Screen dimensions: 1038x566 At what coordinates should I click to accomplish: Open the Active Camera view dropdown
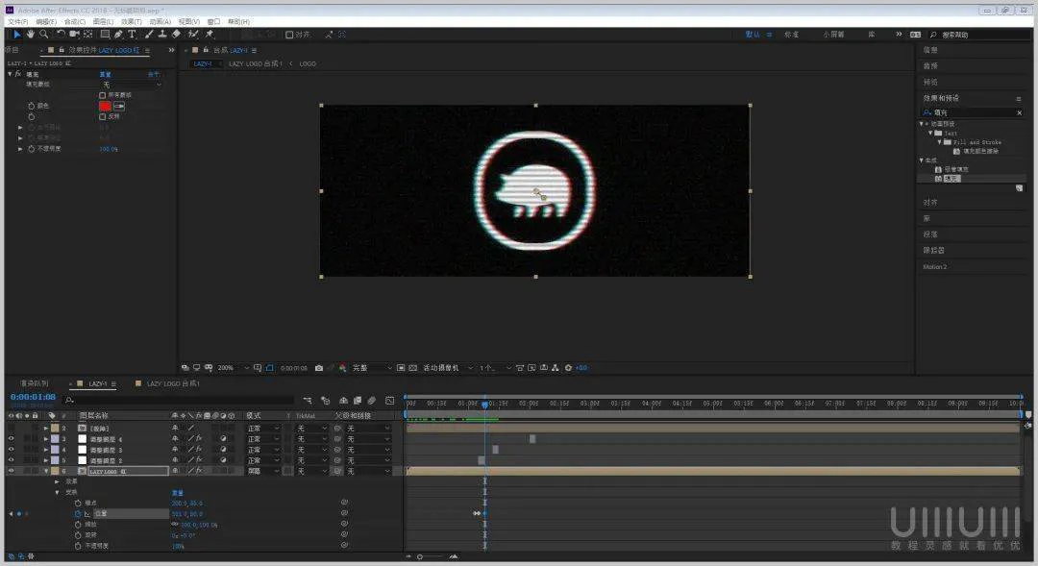tap(448, 368)
